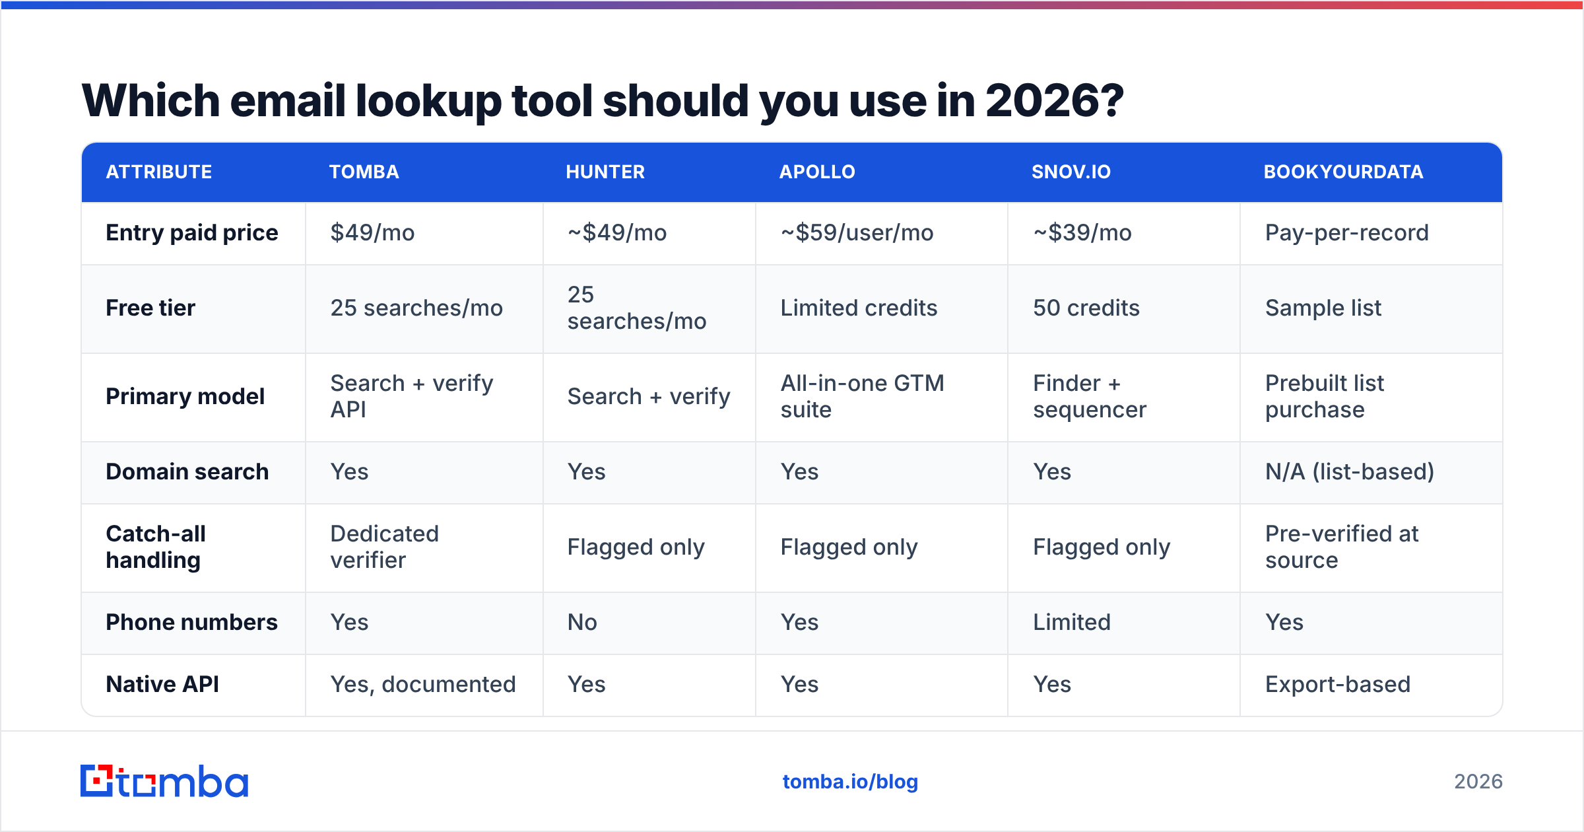
Task: Click the 'Which email lookup tool' headline
Action: (x=602, y=100)
